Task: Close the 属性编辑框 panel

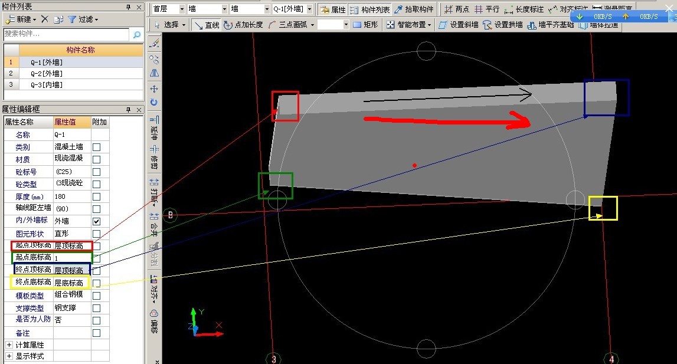Action: (x=139, y=110)
